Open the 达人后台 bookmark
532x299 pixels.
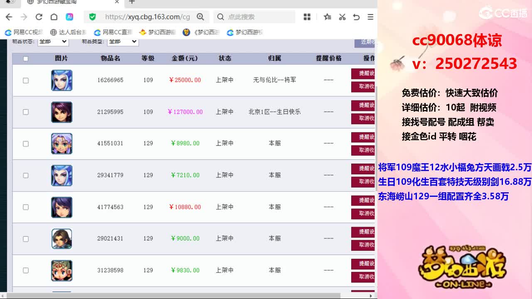(68, 32)
